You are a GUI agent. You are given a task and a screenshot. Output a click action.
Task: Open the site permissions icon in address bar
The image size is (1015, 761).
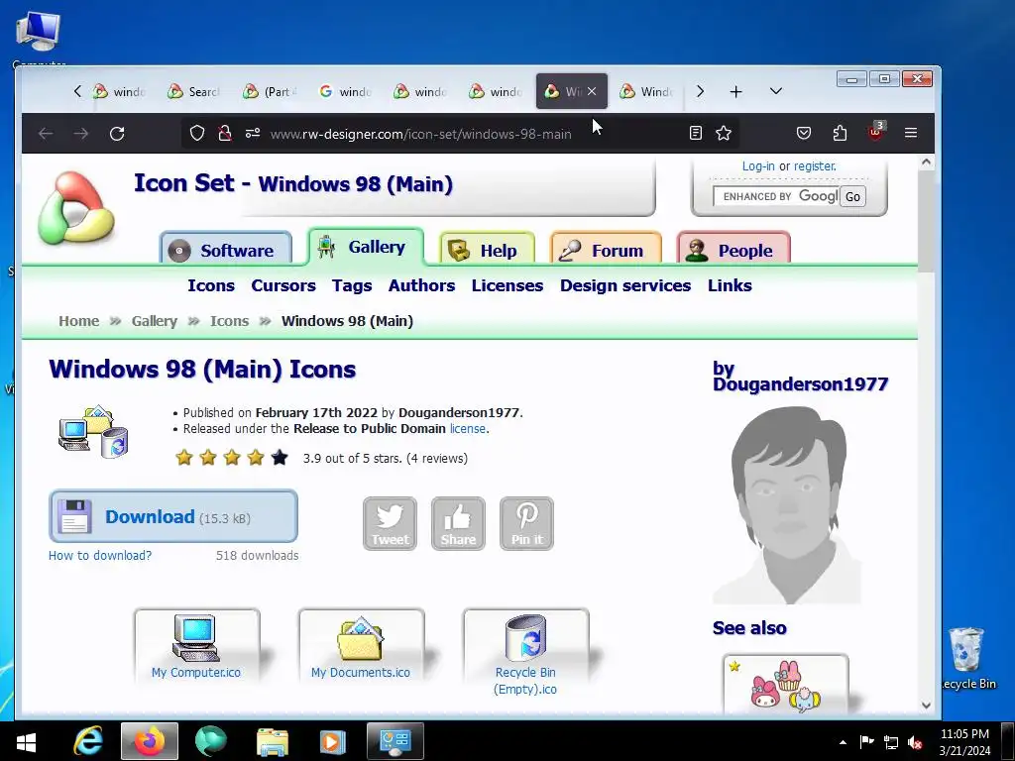[253, 134]
